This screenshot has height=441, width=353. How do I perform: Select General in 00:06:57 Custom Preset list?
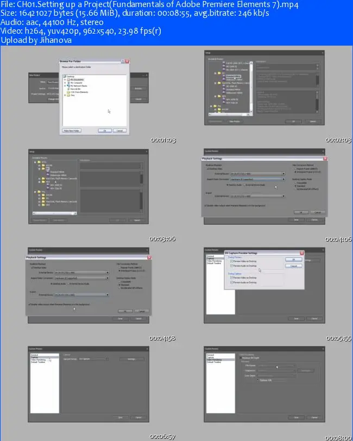click(45, 355)
